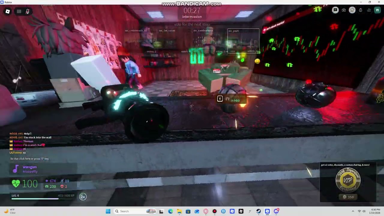Open the blue Roblox taskbar icon next to the B

tap(232, 211)
